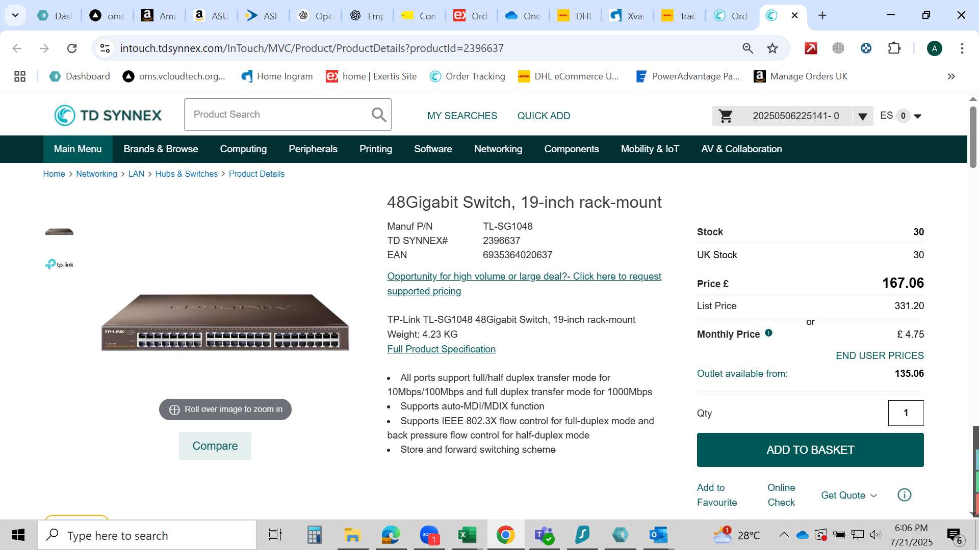The image size is (979, 550).
Task: Reload the current page
Action: click(72, 48)
